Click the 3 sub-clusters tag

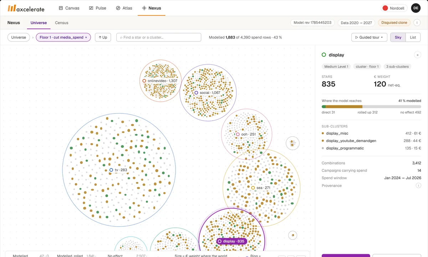(x=398, y=66)
